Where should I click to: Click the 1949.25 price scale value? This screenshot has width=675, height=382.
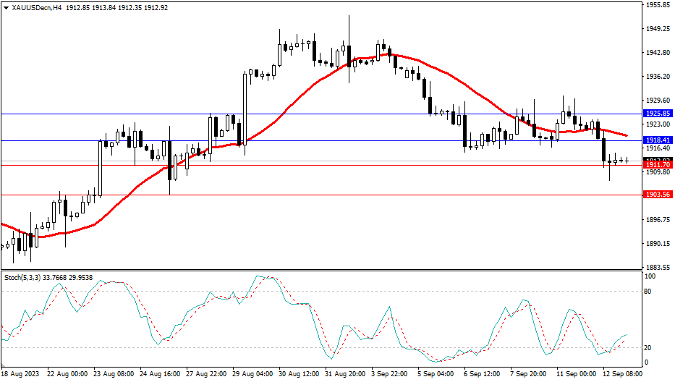pos(658,29)
